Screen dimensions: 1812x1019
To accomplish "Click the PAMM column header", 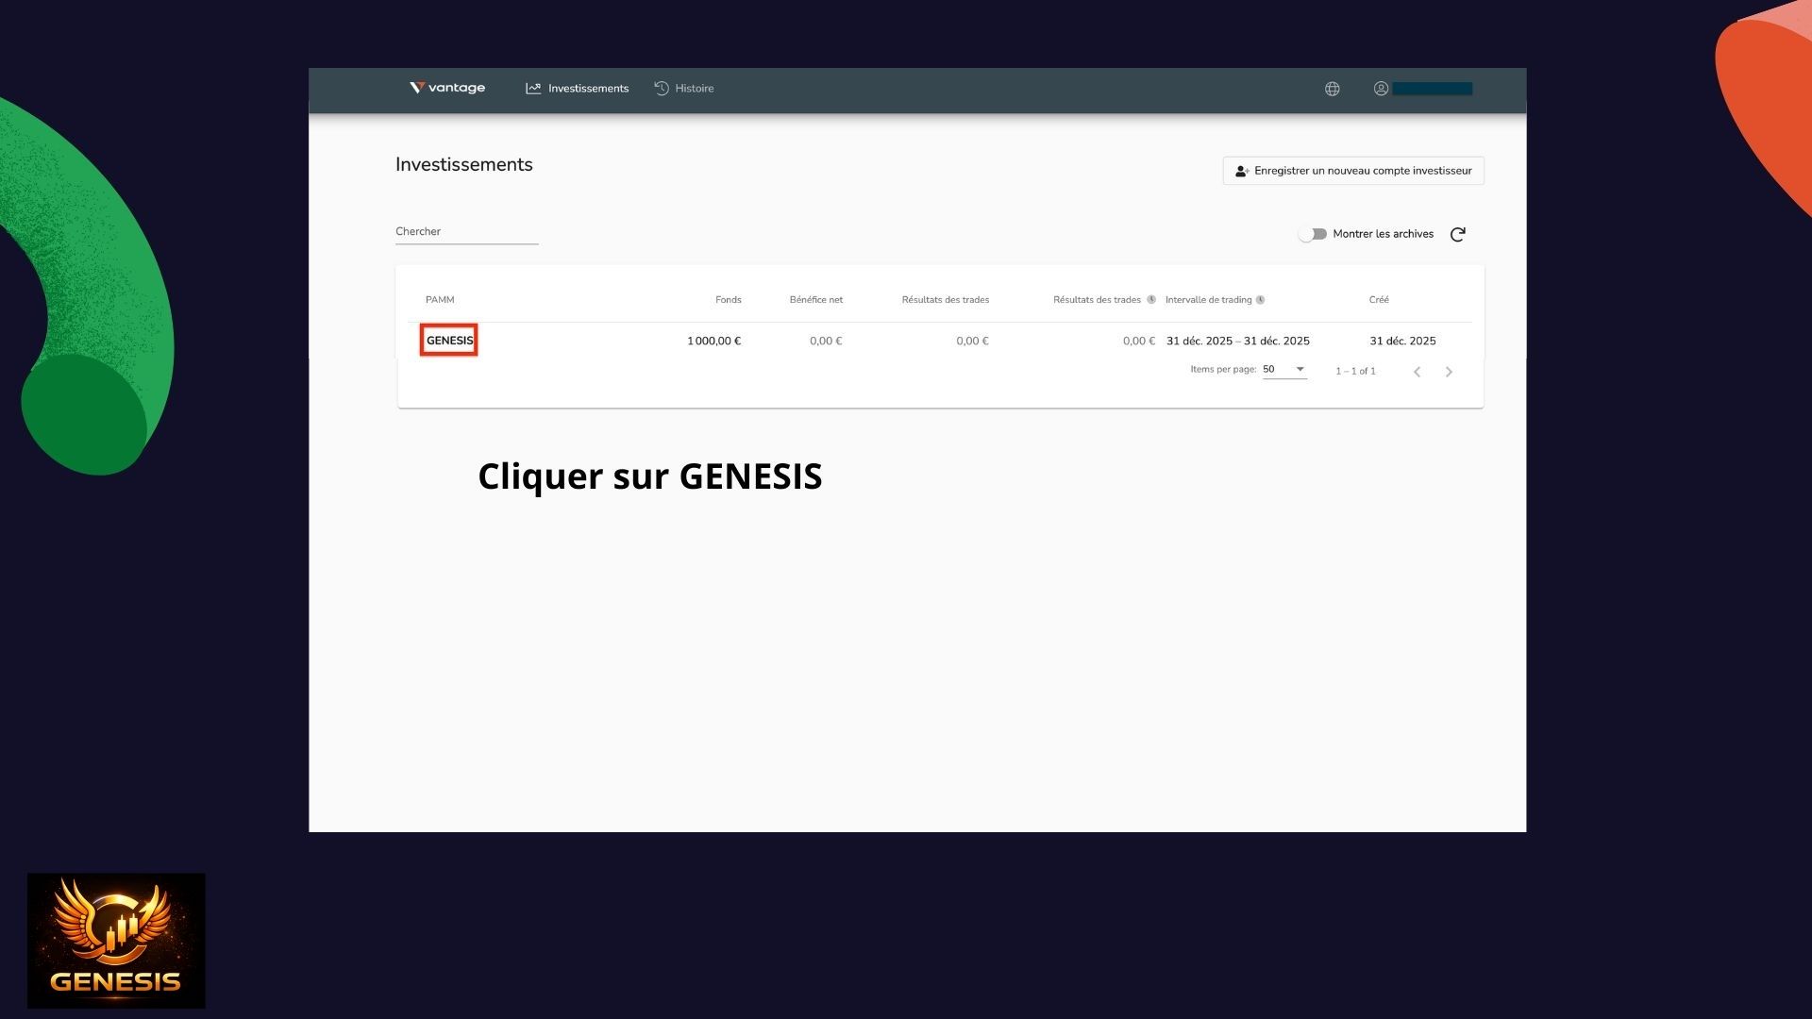I will (x=440, y=300).
